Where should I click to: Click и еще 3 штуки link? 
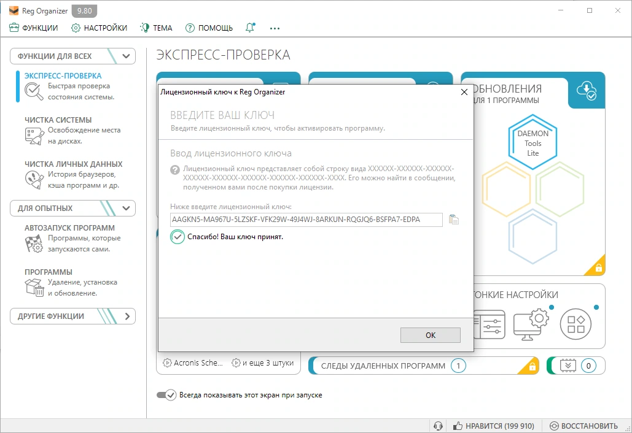(x=263, y=363)
